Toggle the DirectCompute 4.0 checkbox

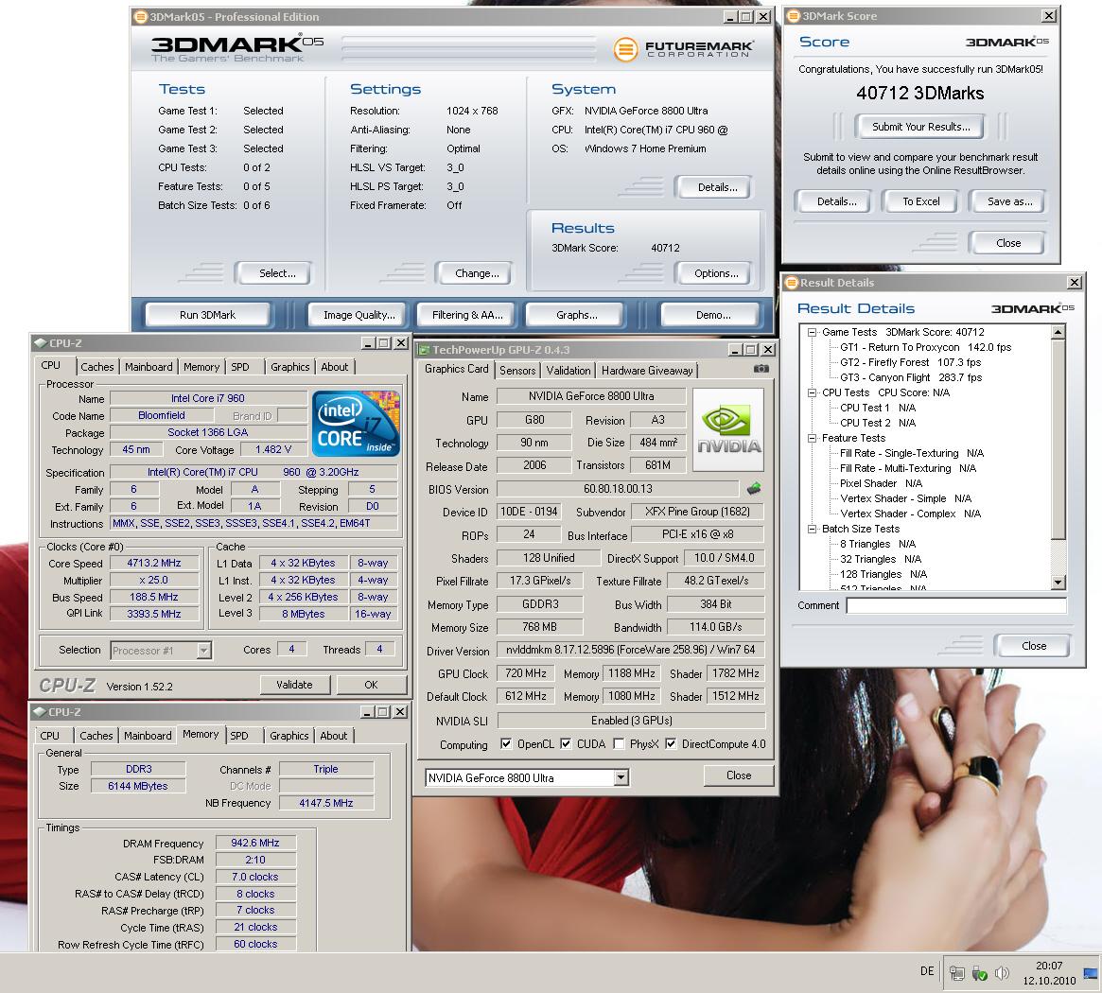pos(671,743)
